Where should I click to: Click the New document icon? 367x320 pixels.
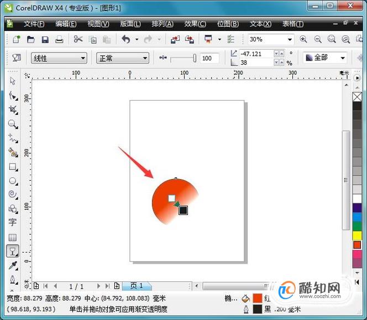tap(17, 39)
